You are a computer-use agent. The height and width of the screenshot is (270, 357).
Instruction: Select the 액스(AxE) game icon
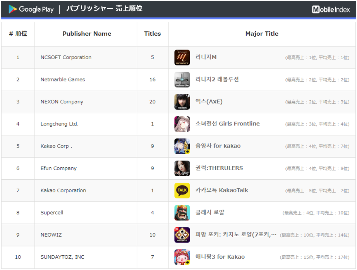coord(182,102)
